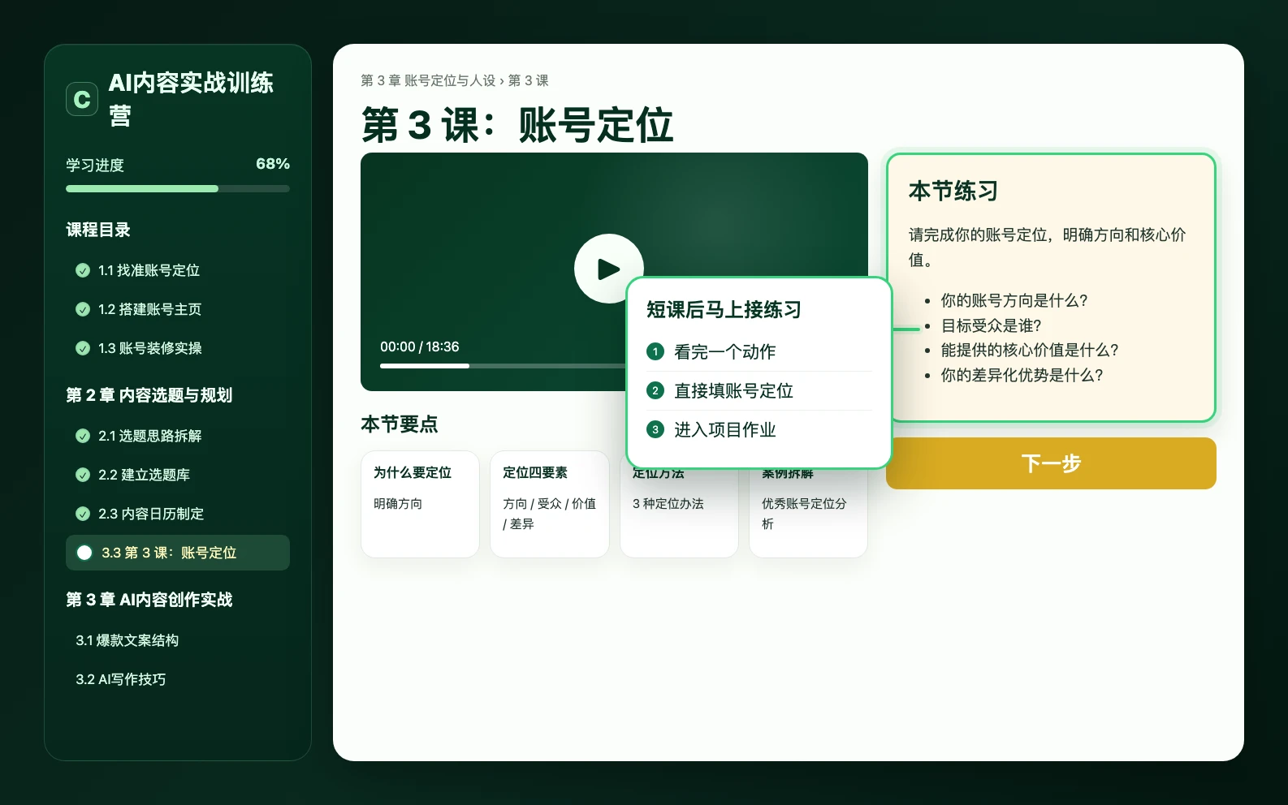Image resolution: width=1288 pixels, height=805 pixels.
Task: Click chapter heading 第 2 章 内容选题与规划
Action: pos(149,395)
